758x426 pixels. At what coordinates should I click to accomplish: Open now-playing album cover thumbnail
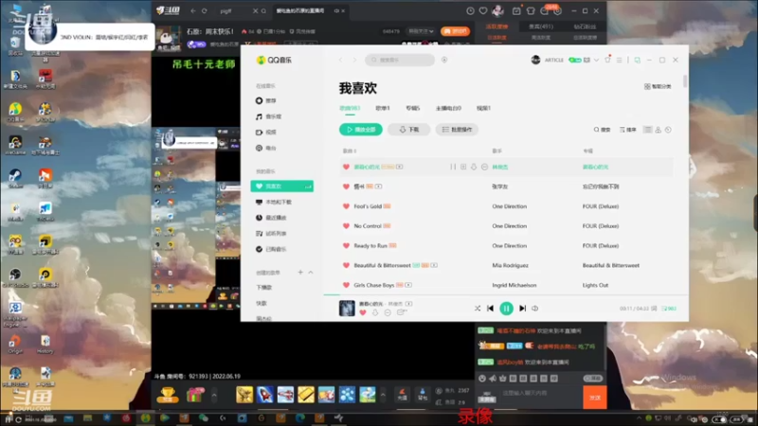pos(347,309)
